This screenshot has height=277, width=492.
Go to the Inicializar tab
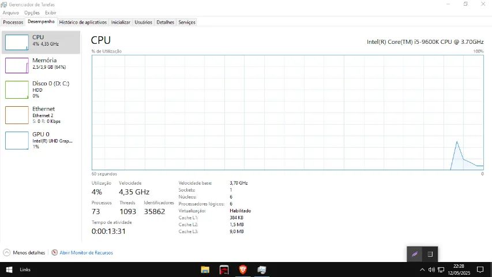point(121,23)
